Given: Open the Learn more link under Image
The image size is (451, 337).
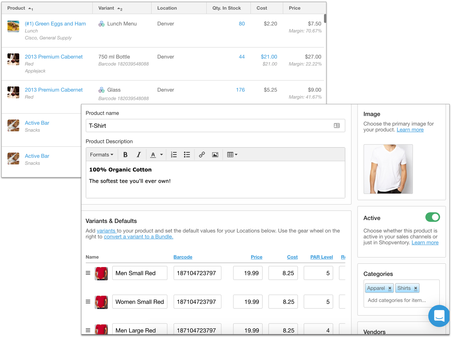Looking at the screenshot, I should pyautogui.click(x=410, y=130).
